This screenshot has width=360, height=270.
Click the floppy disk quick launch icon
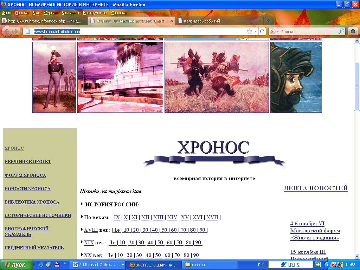(x=57, y=265)
